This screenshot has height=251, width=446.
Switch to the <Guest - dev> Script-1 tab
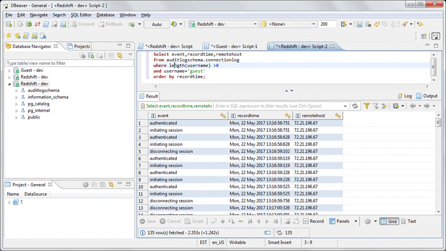click(234, 46)
